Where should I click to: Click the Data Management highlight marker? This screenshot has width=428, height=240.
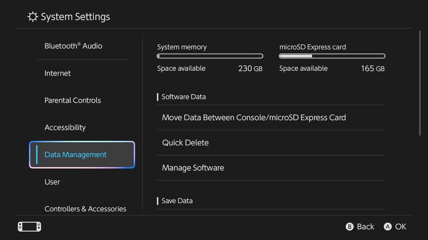[x=37, y=155]
